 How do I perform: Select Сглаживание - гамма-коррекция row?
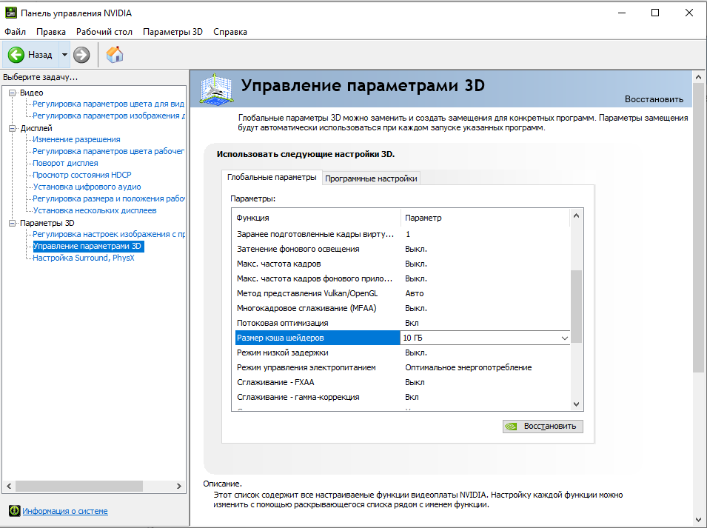pos(403,397)
